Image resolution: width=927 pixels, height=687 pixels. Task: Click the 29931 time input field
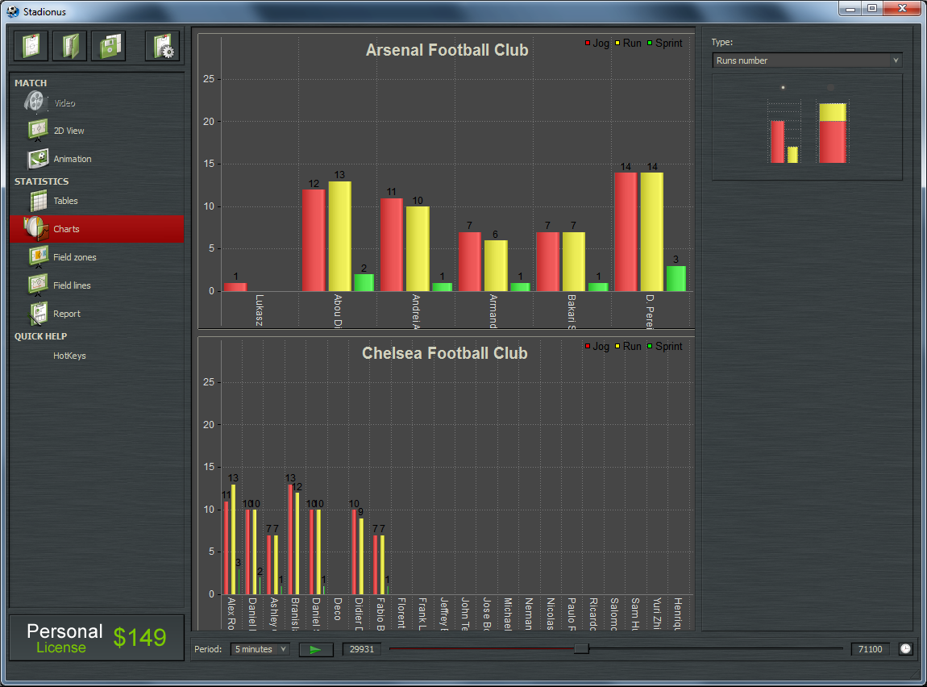(362, 649)
